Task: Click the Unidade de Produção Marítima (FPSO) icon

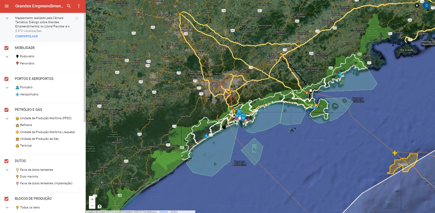Action: click(x=16, y=118)
